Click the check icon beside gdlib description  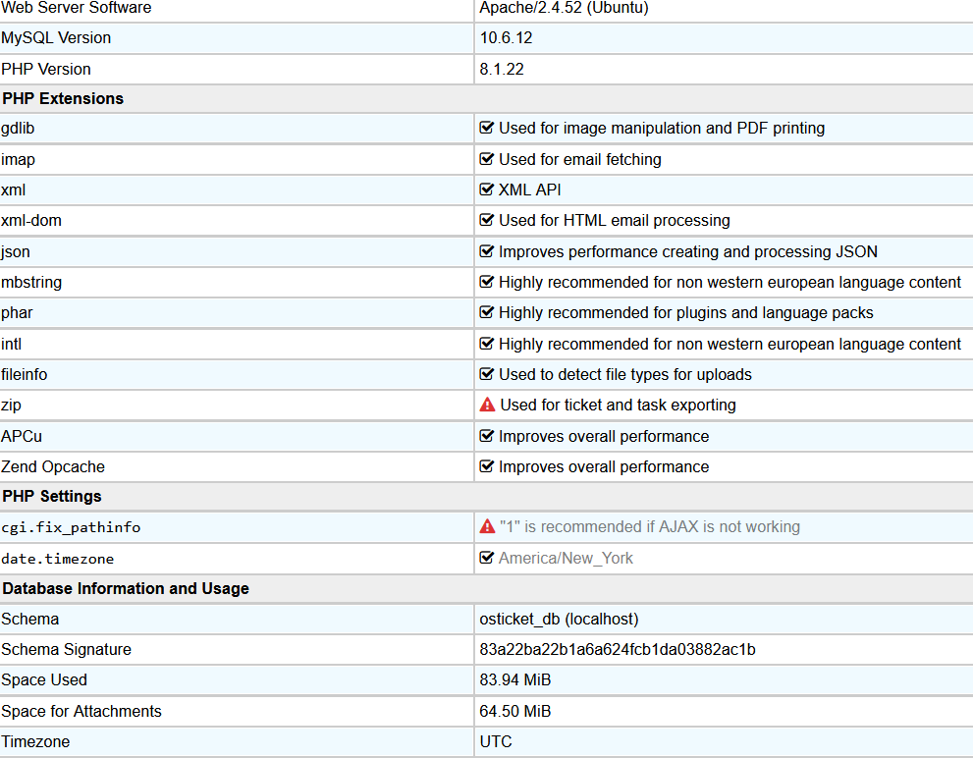click(486, 128)
